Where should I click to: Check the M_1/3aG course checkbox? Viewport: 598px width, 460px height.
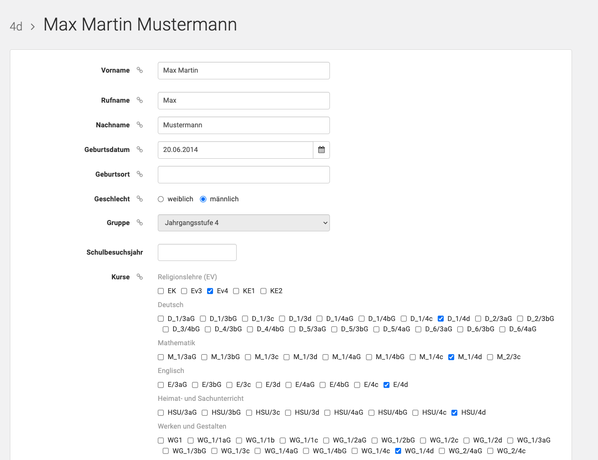[x=161, y=357]
